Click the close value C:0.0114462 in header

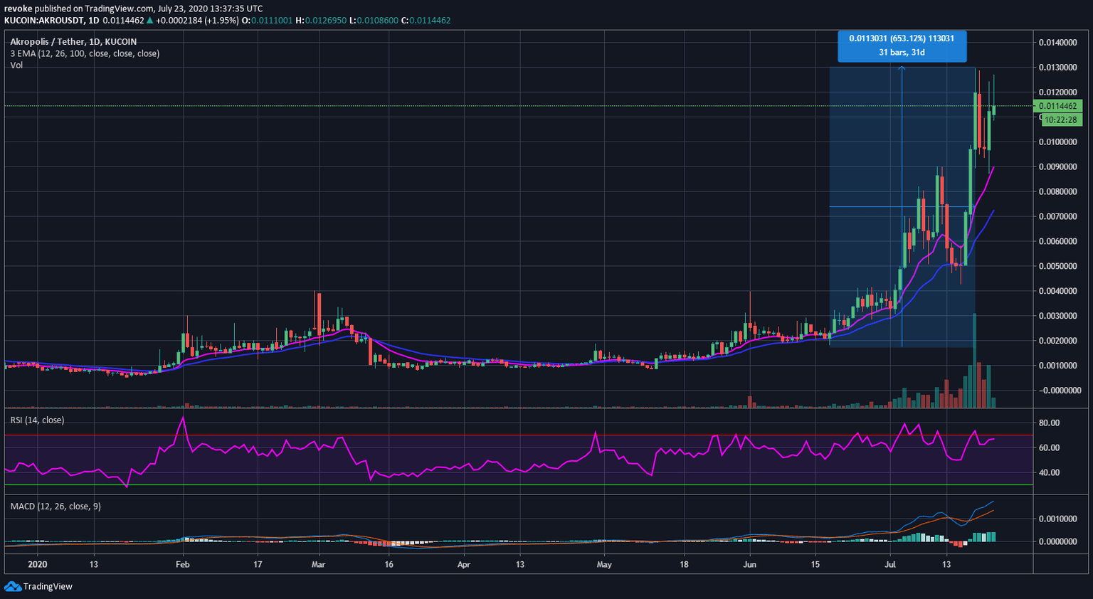coord(426,20)
